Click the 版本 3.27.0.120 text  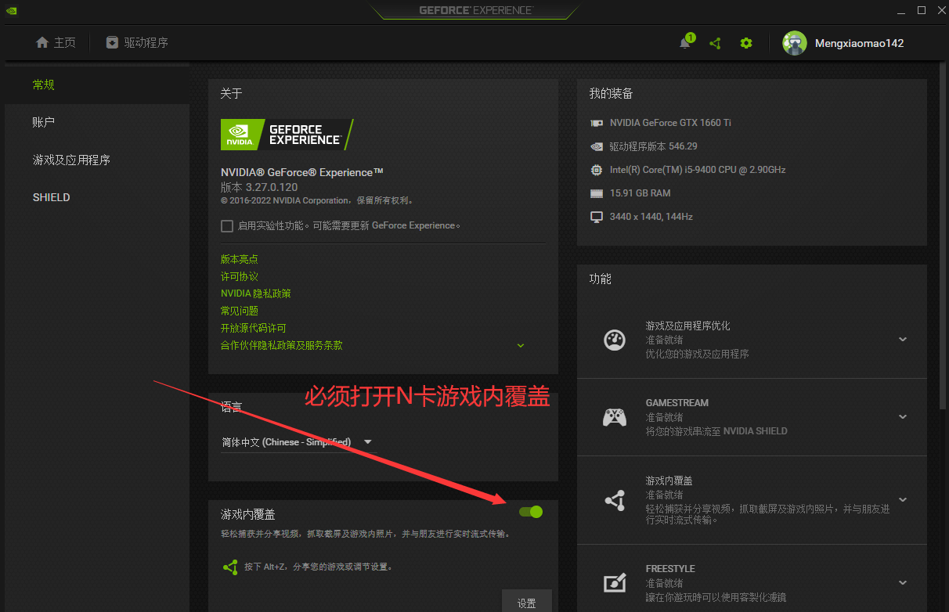(x=259, y=188)
